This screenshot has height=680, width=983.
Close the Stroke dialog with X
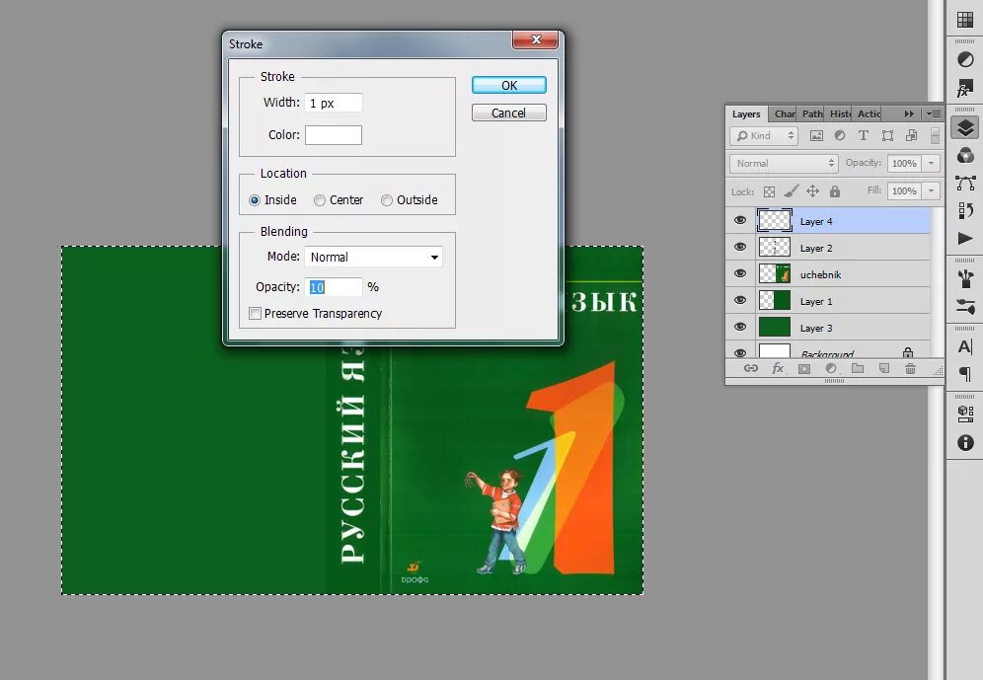pos(535,39)
